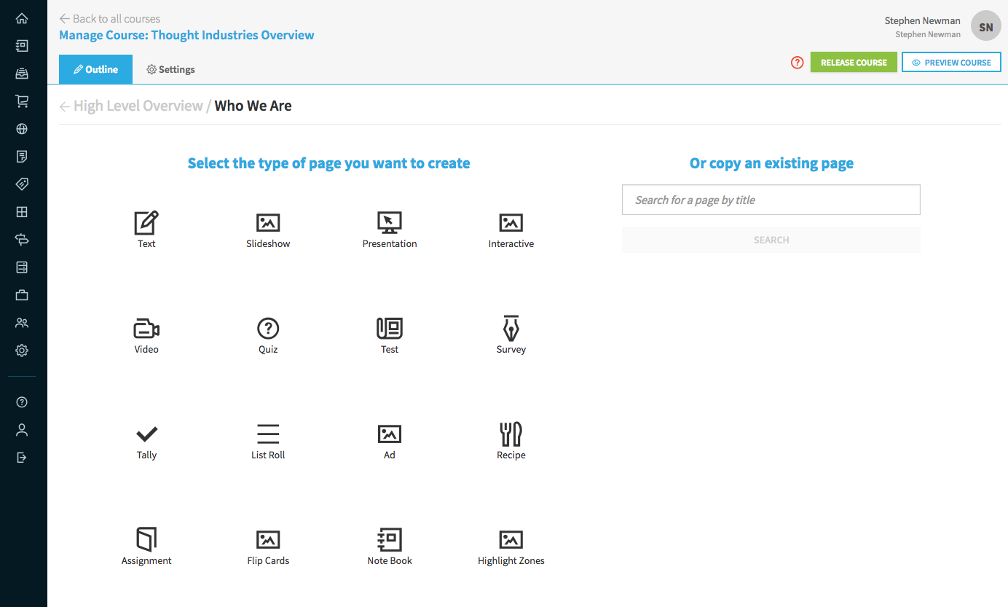The width and height of the screenshot is (1008, 607).
Task: Create an Assignment page
Action: [146, 540]
